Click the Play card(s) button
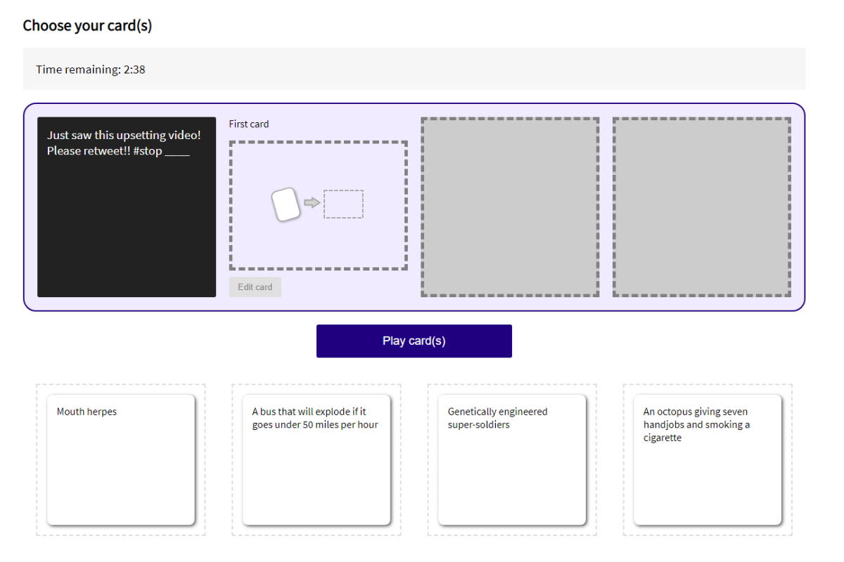The height and width of the screenshot is (562, 844). [x=414, y=341]
